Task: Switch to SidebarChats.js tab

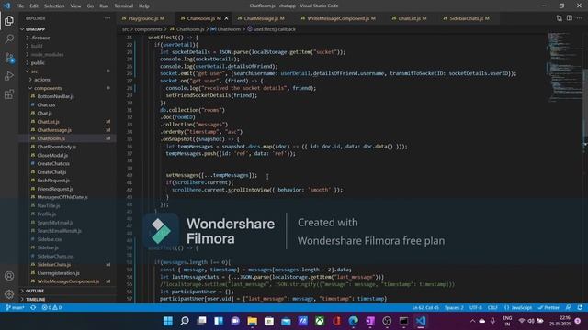Action: pos(469,18)
